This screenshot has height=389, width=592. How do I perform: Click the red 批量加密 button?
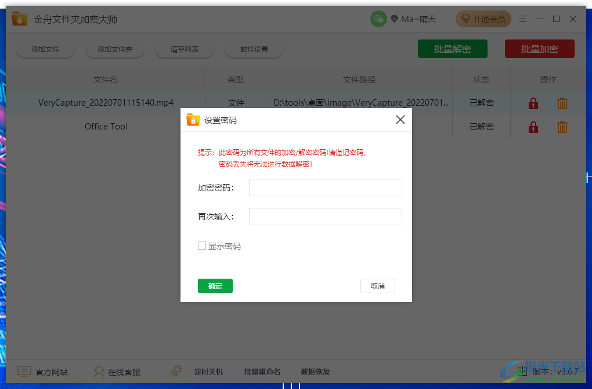539,49
